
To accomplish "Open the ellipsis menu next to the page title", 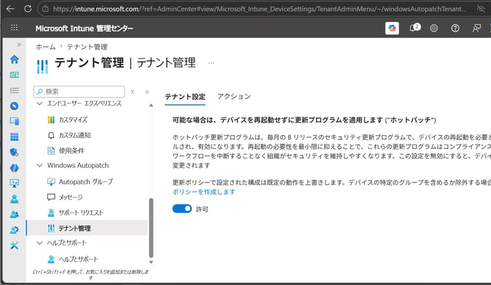I will (x=211, y=63).
